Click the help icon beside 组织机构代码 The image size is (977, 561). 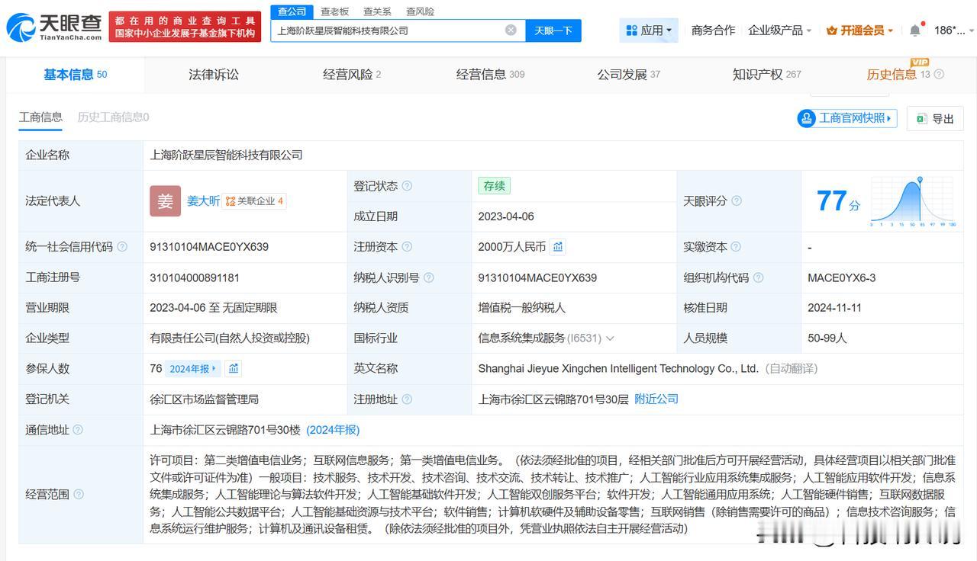758,277
